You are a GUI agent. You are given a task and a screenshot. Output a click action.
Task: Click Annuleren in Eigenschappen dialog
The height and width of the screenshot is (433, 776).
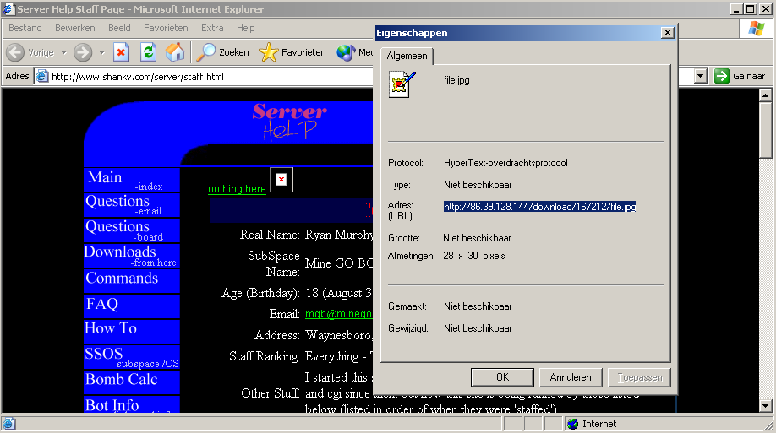point(570,377)
